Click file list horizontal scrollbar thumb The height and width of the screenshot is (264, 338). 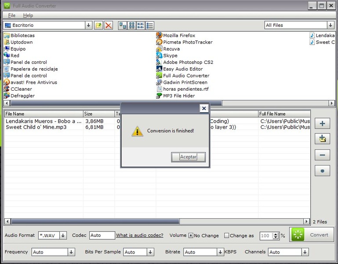click(95, 221)
